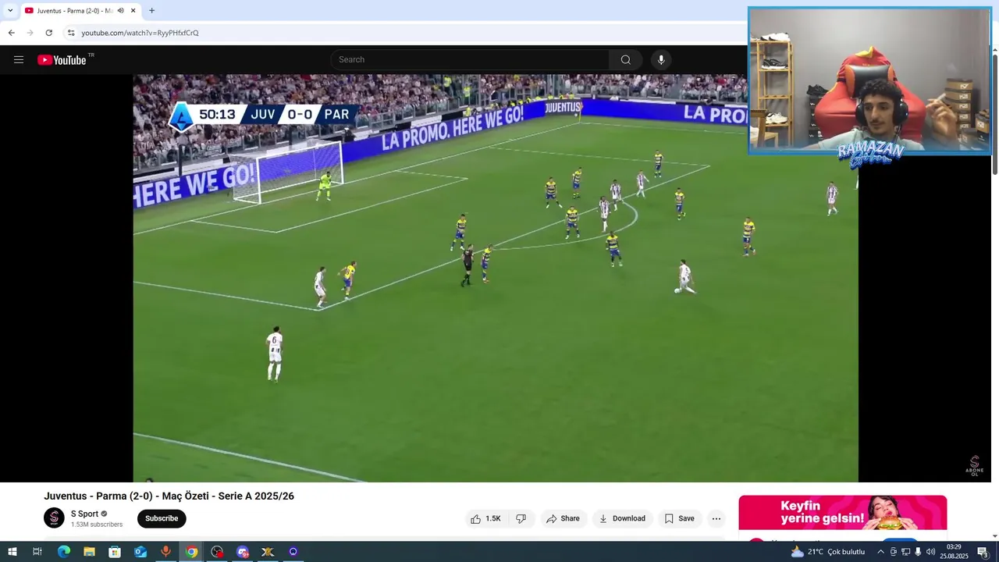This screenshot has height=562, width=999.
Task: Open the purple circle app on taskbar
Action: [293, 552]
